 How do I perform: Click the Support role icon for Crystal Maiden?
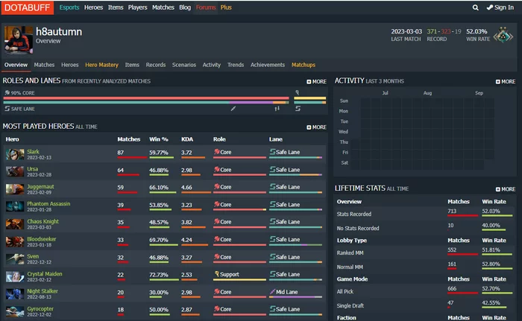217,274
